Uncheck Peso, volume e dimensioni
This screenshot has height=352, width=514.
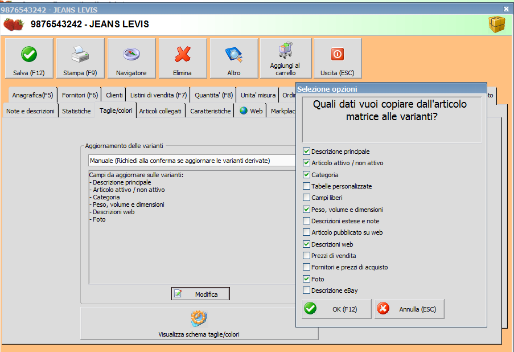click(x=306, y=209)
